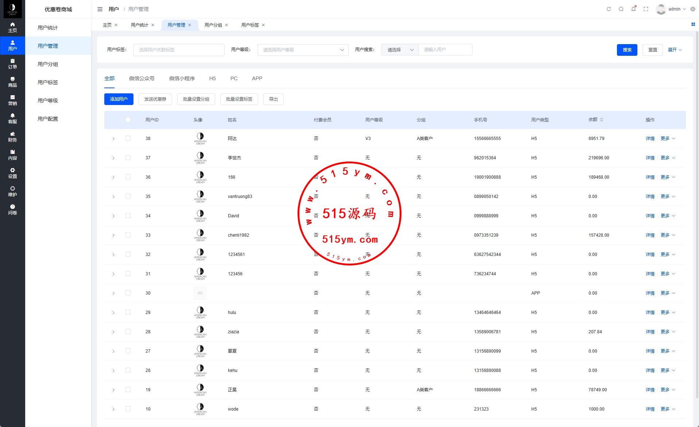The width and height of the screenshot is (699, 427).
Task: Click the refresh icon in top bar
Action: click(x=609, y=9)
